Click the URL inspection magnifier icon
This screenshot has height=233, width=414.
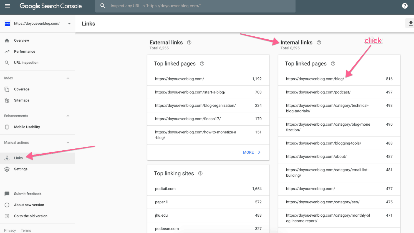point(7,63)
